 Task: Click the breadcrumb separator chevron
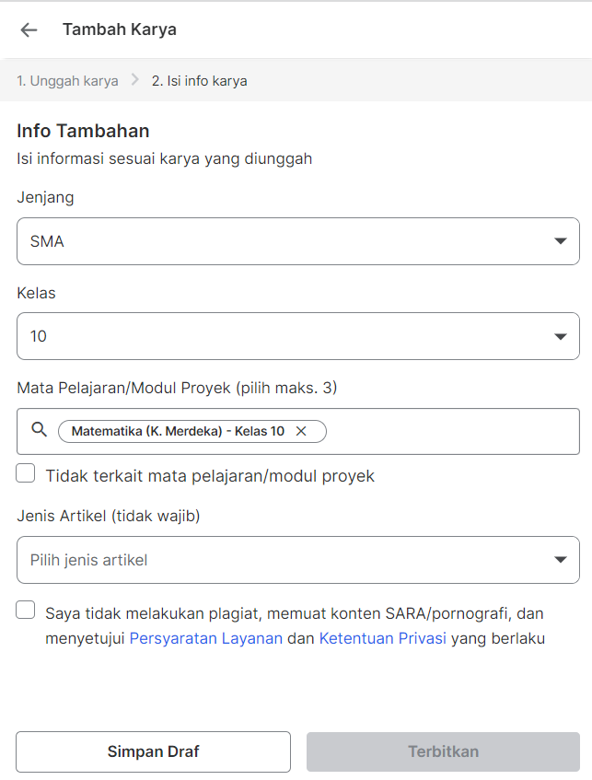(x=136, y=80)
